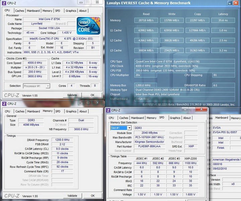
Task: Click the CPU Type field in EVEREST
Action: point(184,61)
